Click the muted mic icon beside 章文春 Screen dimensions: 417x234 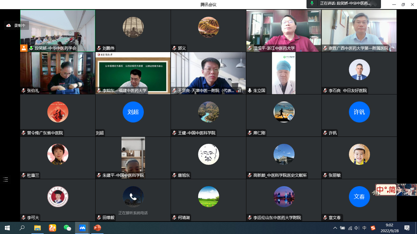click(325, 218)
